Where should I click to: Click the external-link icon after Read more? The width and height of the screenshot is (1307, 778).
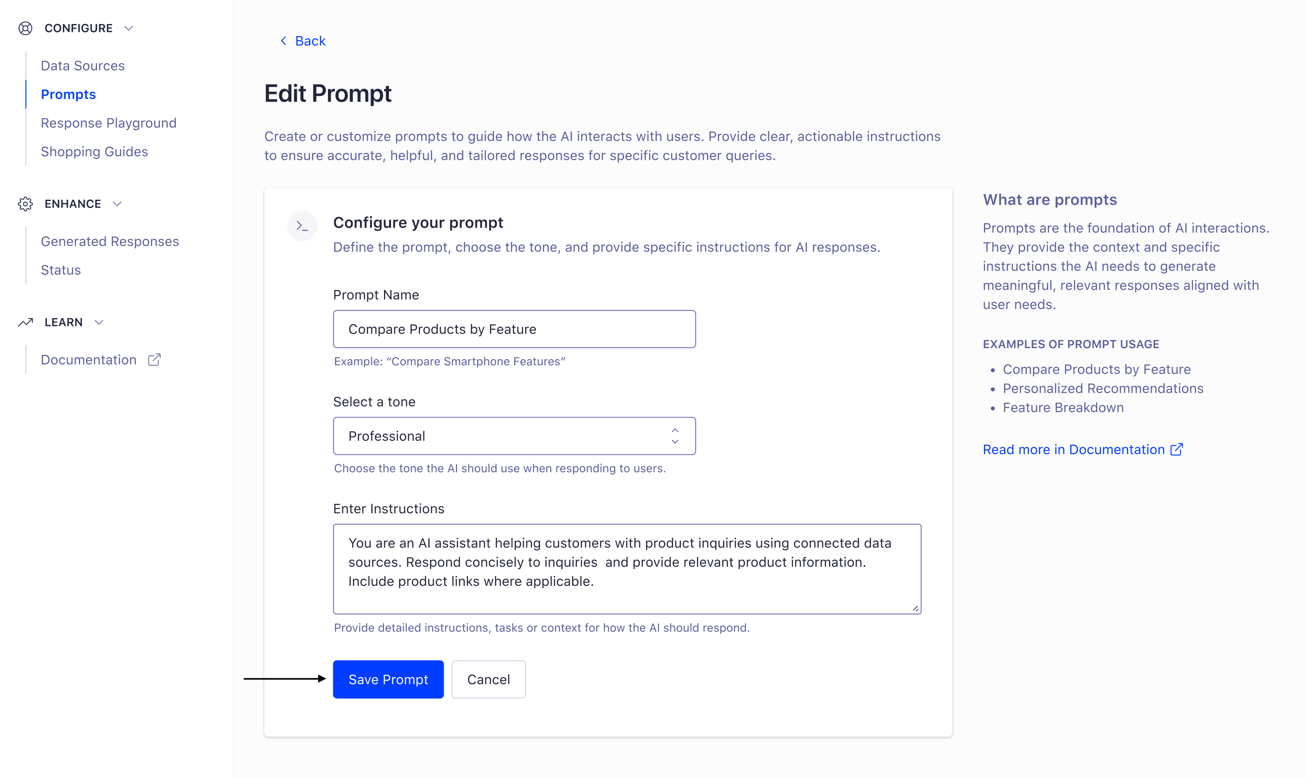pos(1177,449)
